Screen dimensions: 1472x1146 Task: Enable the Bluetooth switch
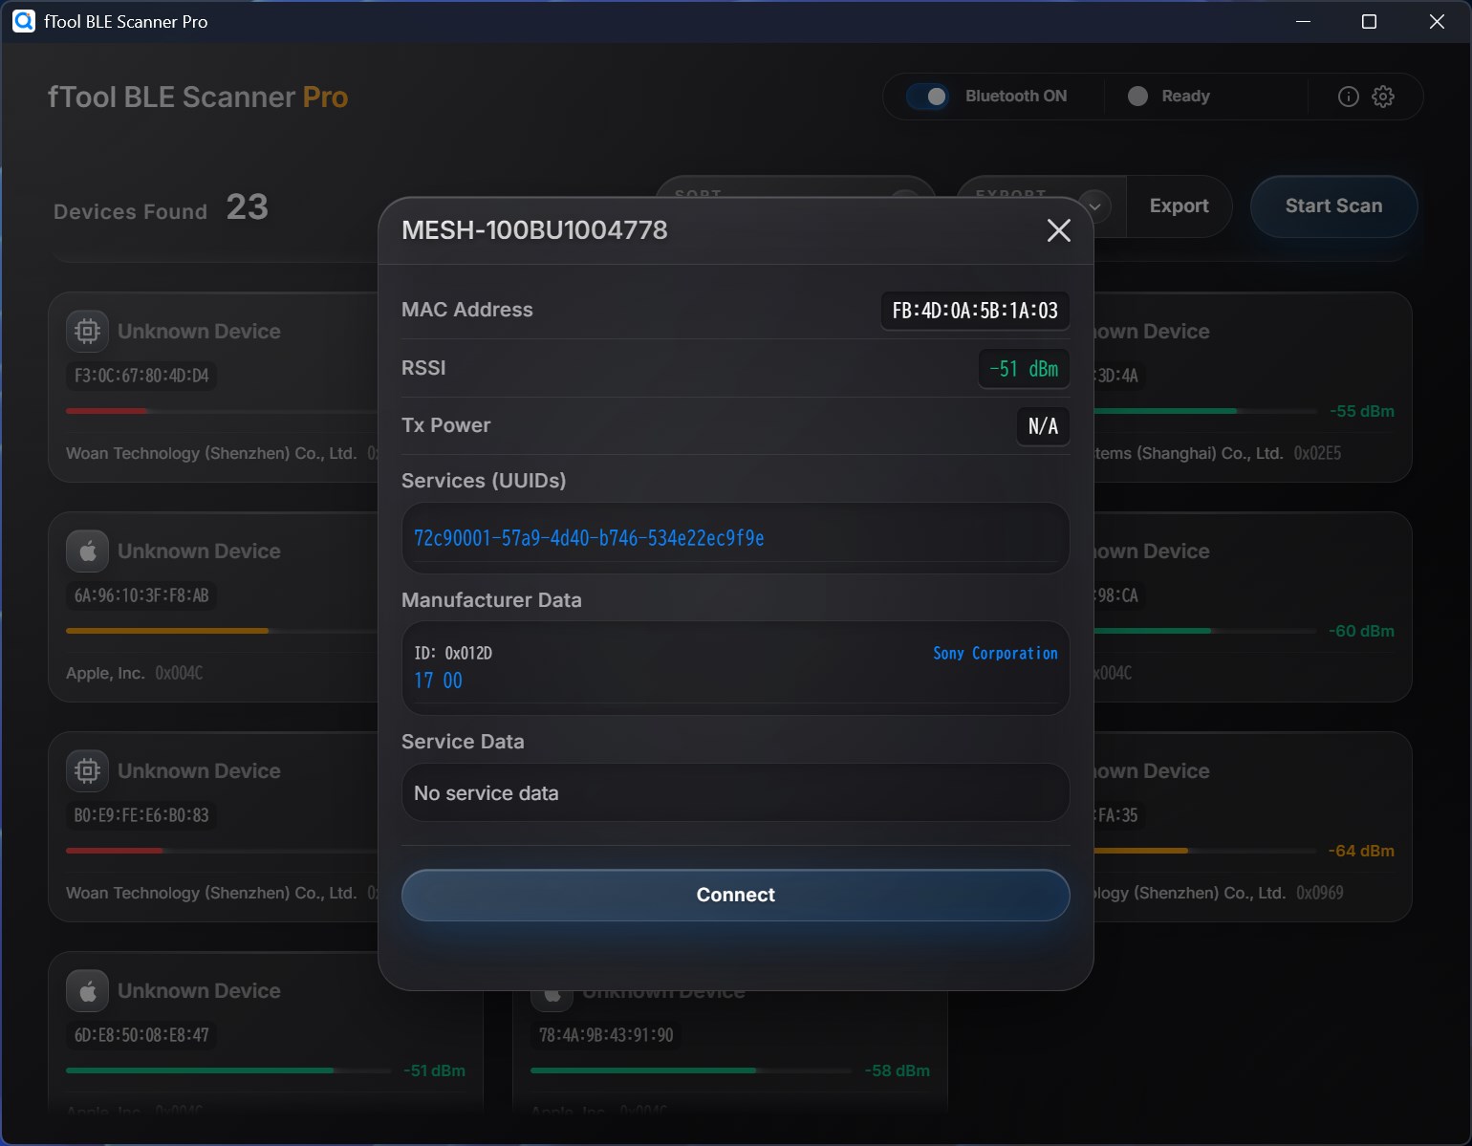pos(929,96)
